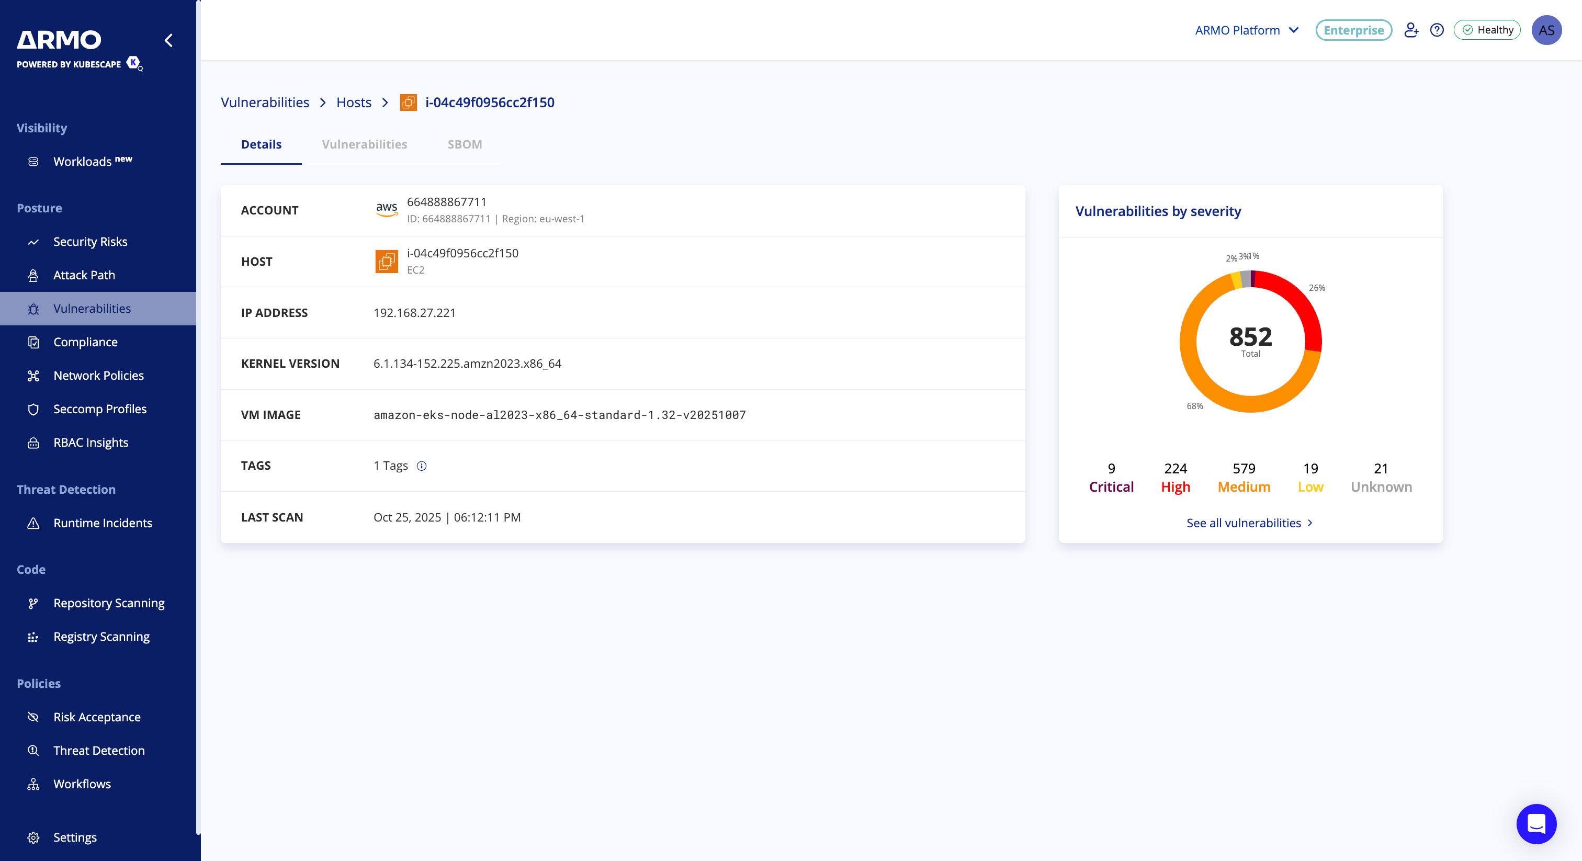
Task: Click the Enterprise plan badge
Action: pyautogui.click(x=1353, y=30)
